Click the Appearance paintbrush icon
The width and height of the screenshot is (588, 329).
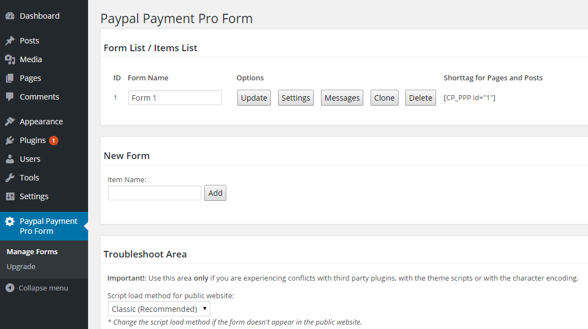tap(10, 122)
